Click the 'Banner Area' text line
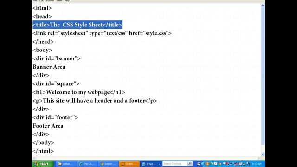297x167 pixels. [49, 67]
